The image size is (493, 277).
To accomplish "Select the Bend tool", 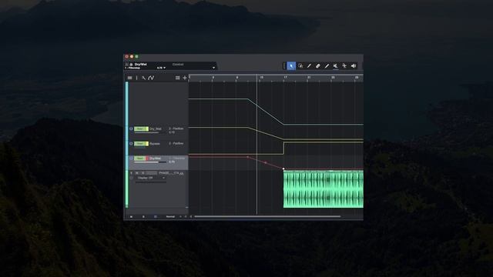I will 344,66.
